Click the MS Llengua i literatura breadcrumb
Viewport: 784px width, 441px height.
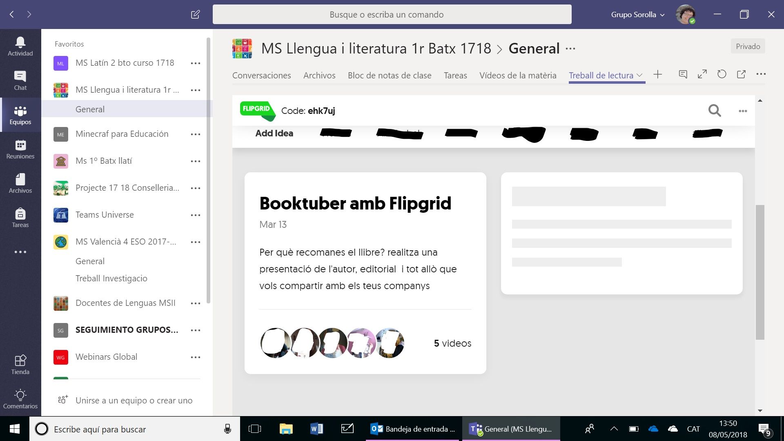[376, 49]
